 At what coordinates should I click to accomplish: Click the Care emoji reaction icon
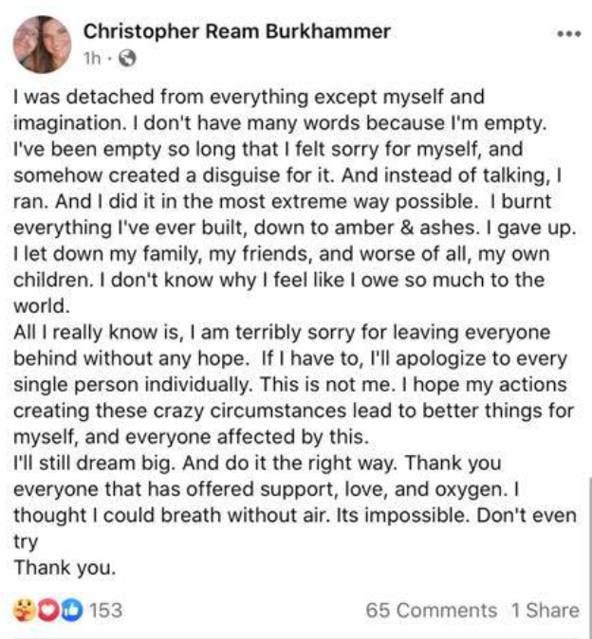(26, 610)
